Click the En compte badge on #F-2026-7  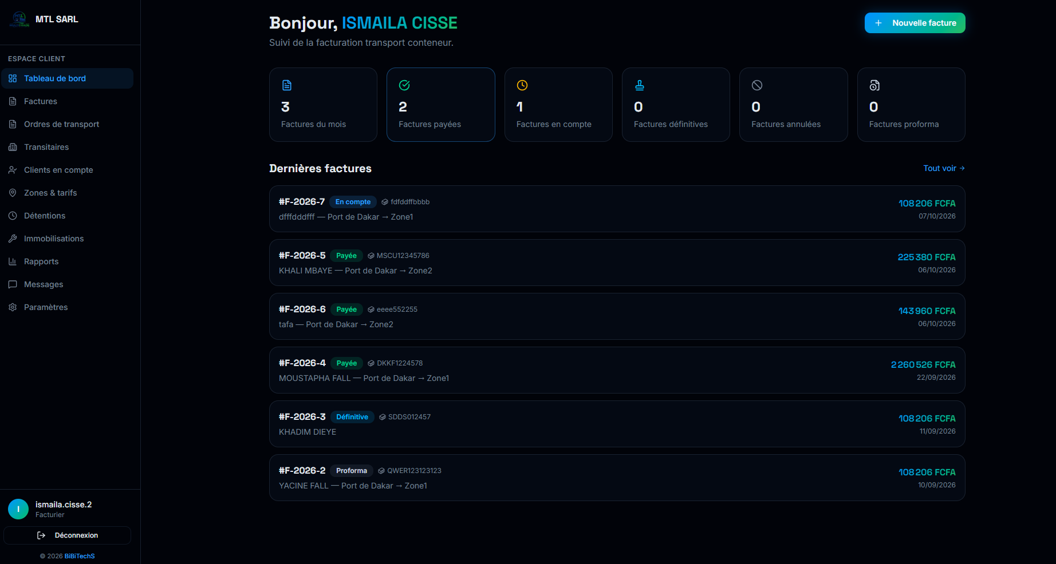tap(353, 202)
